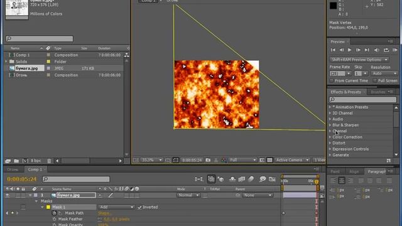
Task: Jump to first frame in Preview panel
Action: pos(333,50)
